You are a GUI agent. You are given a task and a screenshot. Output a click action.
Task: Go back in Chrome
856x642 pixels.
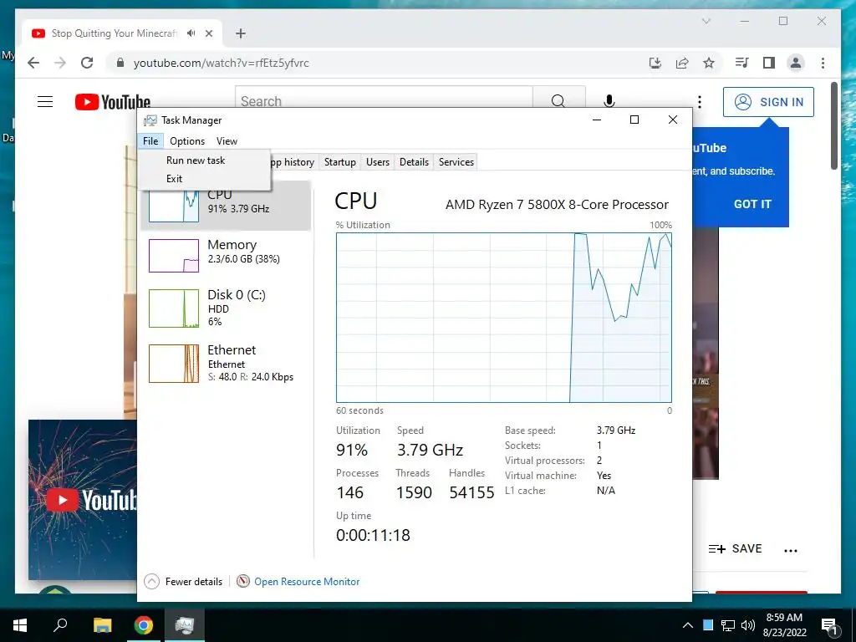coord(33,63)
